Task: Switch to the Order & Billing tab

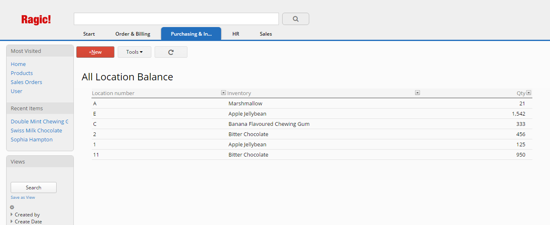Action: (x=133, y=34)
